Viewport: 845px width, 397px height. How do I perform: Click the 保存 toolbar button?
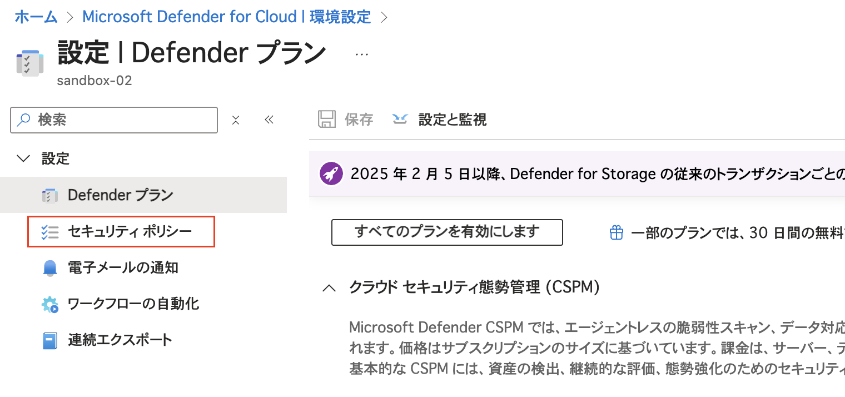pos(345,120)
